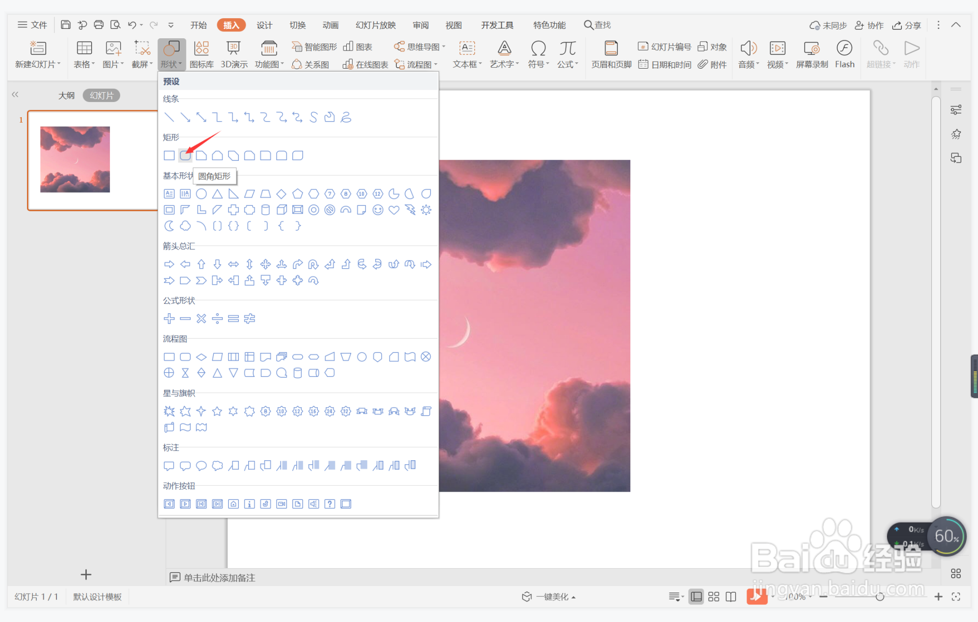Expand the one-click beautify menu
Image resolution: width=978 pixels, height=622 pixels.
549,597
